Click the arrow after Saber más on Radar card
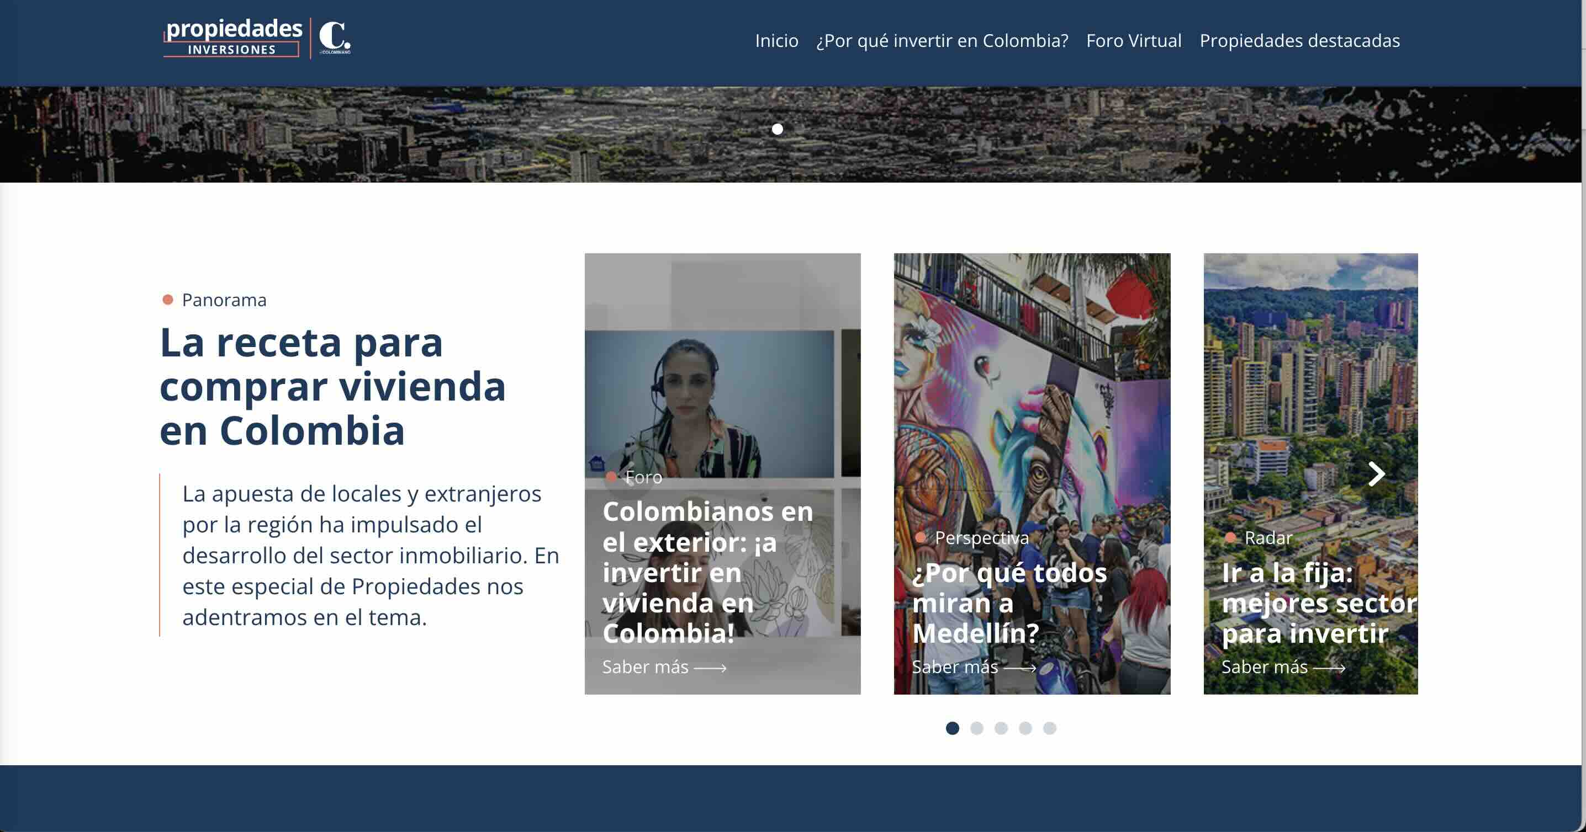 coord(1330,668)
